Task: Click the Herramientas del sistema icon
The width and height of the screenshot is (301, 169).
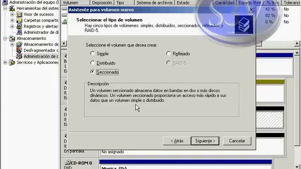Action: coord(12,8)
